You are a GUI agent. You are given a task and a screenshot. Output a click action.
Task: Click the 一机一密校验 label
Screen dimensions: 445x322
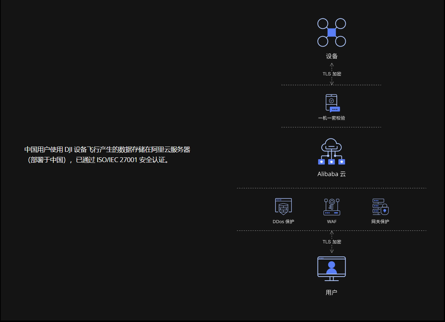click(331, 118)
